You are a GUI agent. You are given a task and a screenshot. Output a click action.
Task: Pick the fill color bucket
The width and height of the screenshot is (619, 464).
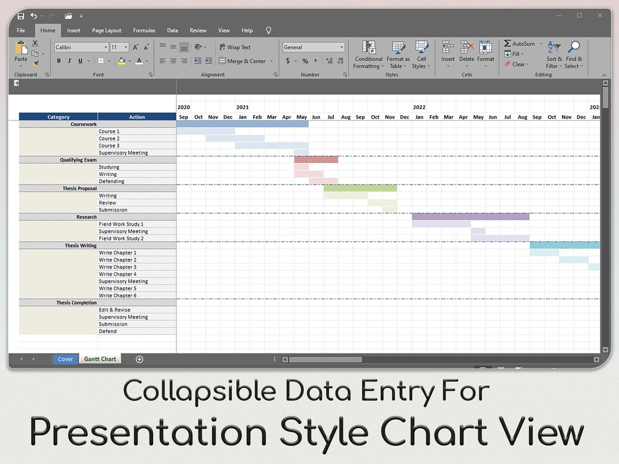click(122, 61)
